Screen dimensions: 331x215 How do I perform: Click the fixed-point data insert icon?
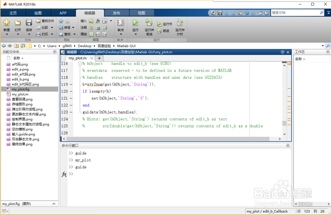pyautogui.click(x=105, y=21)
